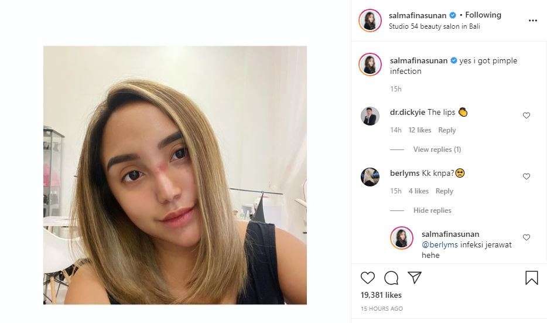Click salmafinasunan header profile picture
Image resolution: width=547 pixels, height=323 pixels.
(x=370, y=21)
